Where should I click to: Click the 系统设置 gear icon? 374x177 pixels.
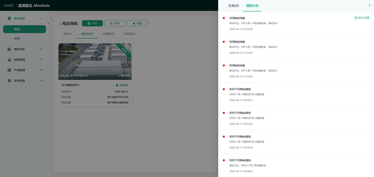pyautogui.click(x=10, y=81)
